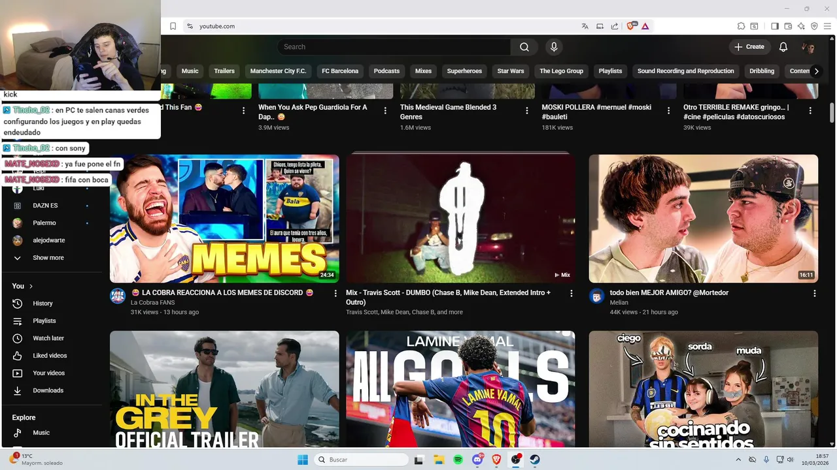The image size is (837, 470).
Task: Open the Brave Wallet icon
Action: point(788,26)
